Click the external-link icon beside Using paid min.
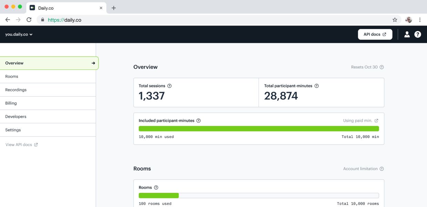This screenshot has height=207, width=427. click(376, 120)
